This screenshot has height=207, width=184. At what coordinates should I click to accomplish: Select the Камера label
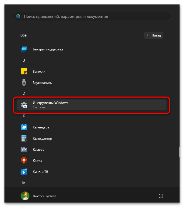[38, 150]
